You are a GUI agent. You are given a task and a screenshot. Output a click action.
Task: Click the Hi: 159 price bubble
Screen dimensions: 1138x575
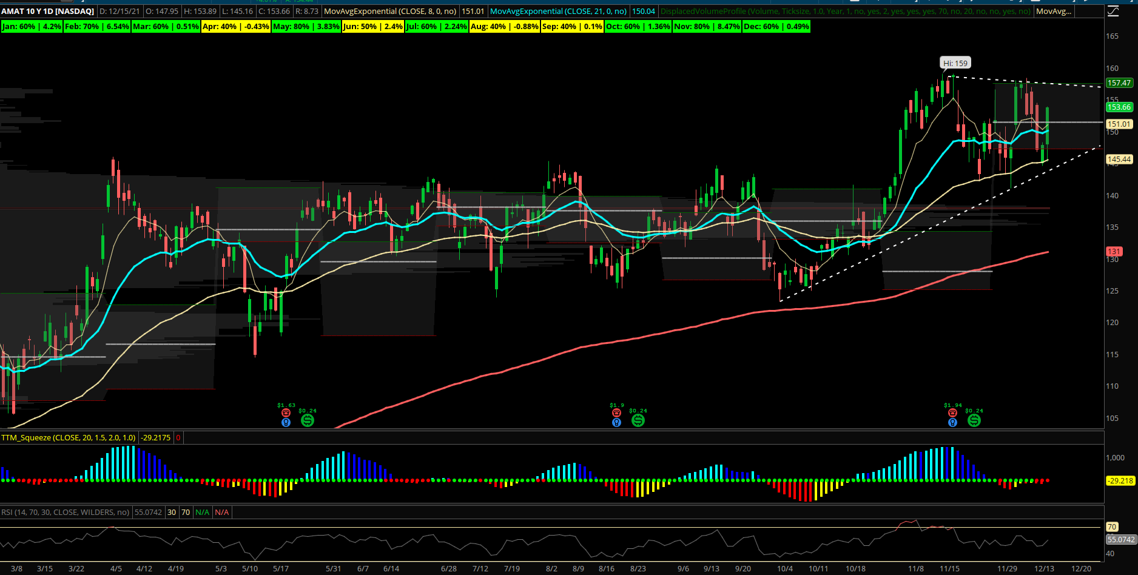(955, 63)
